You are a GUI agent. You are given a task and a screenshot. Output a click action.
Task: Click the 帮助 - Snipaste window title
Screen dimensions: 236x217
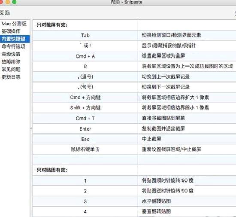[x=127, y=2]
